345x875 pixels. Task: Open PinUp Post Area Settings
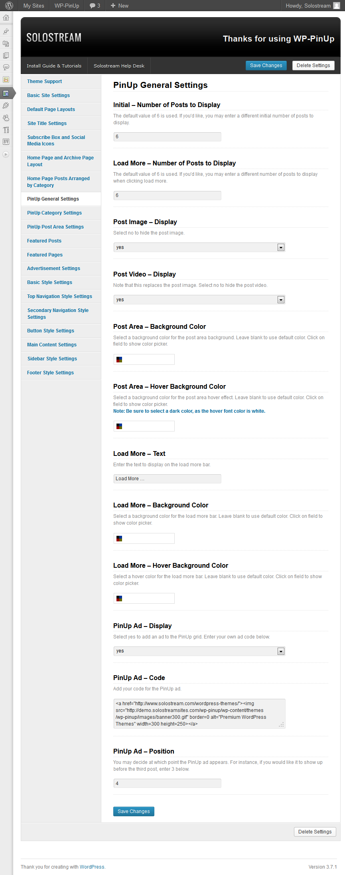point(61,227)
